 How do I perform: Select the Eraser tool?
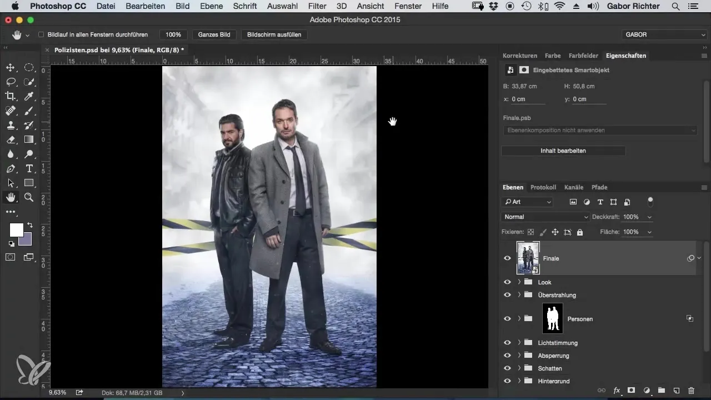(x=10, y=140)
